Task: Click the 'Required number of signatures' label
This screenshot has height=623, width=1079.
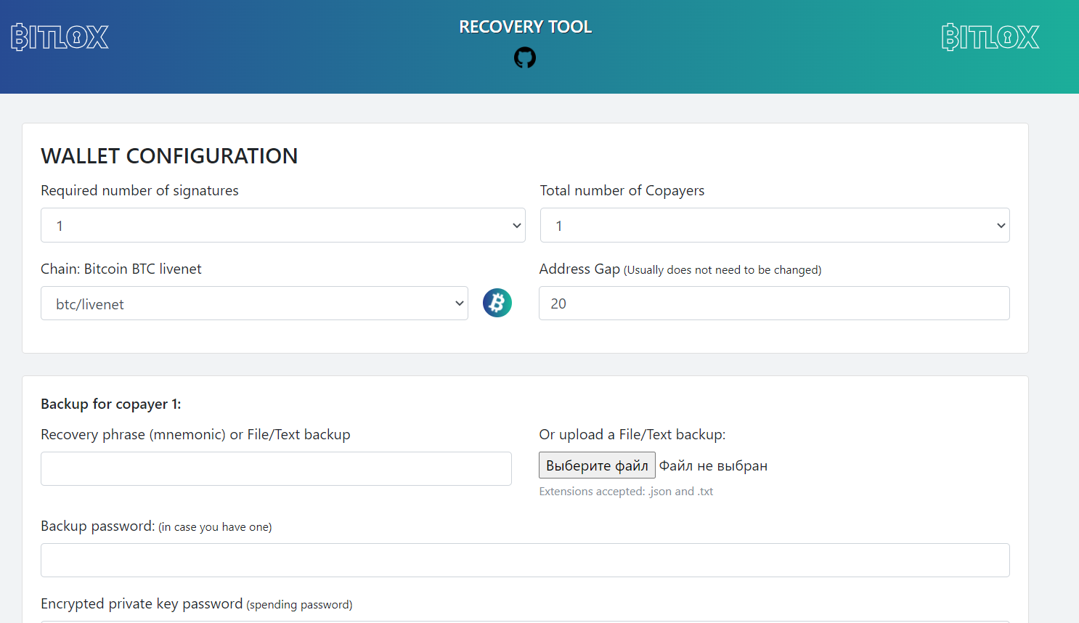Action: pos(139,191)
